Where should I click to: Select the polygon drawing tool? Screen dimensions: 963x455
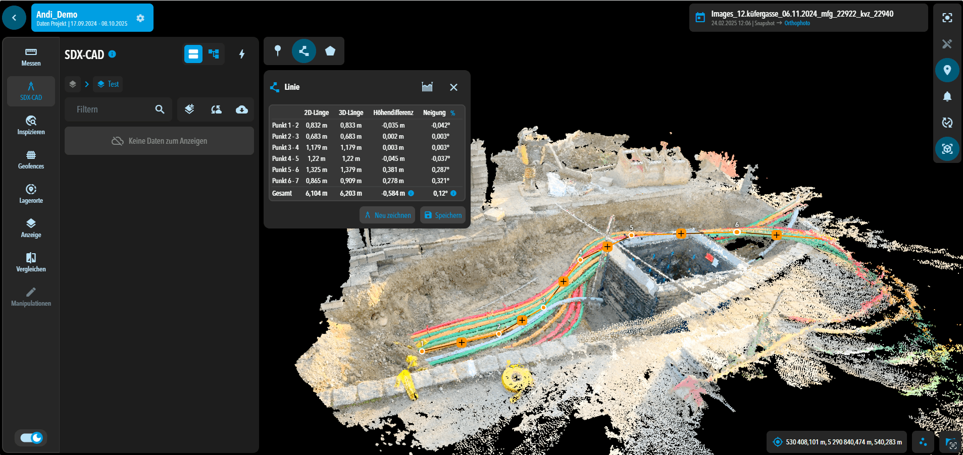point(330,50)
